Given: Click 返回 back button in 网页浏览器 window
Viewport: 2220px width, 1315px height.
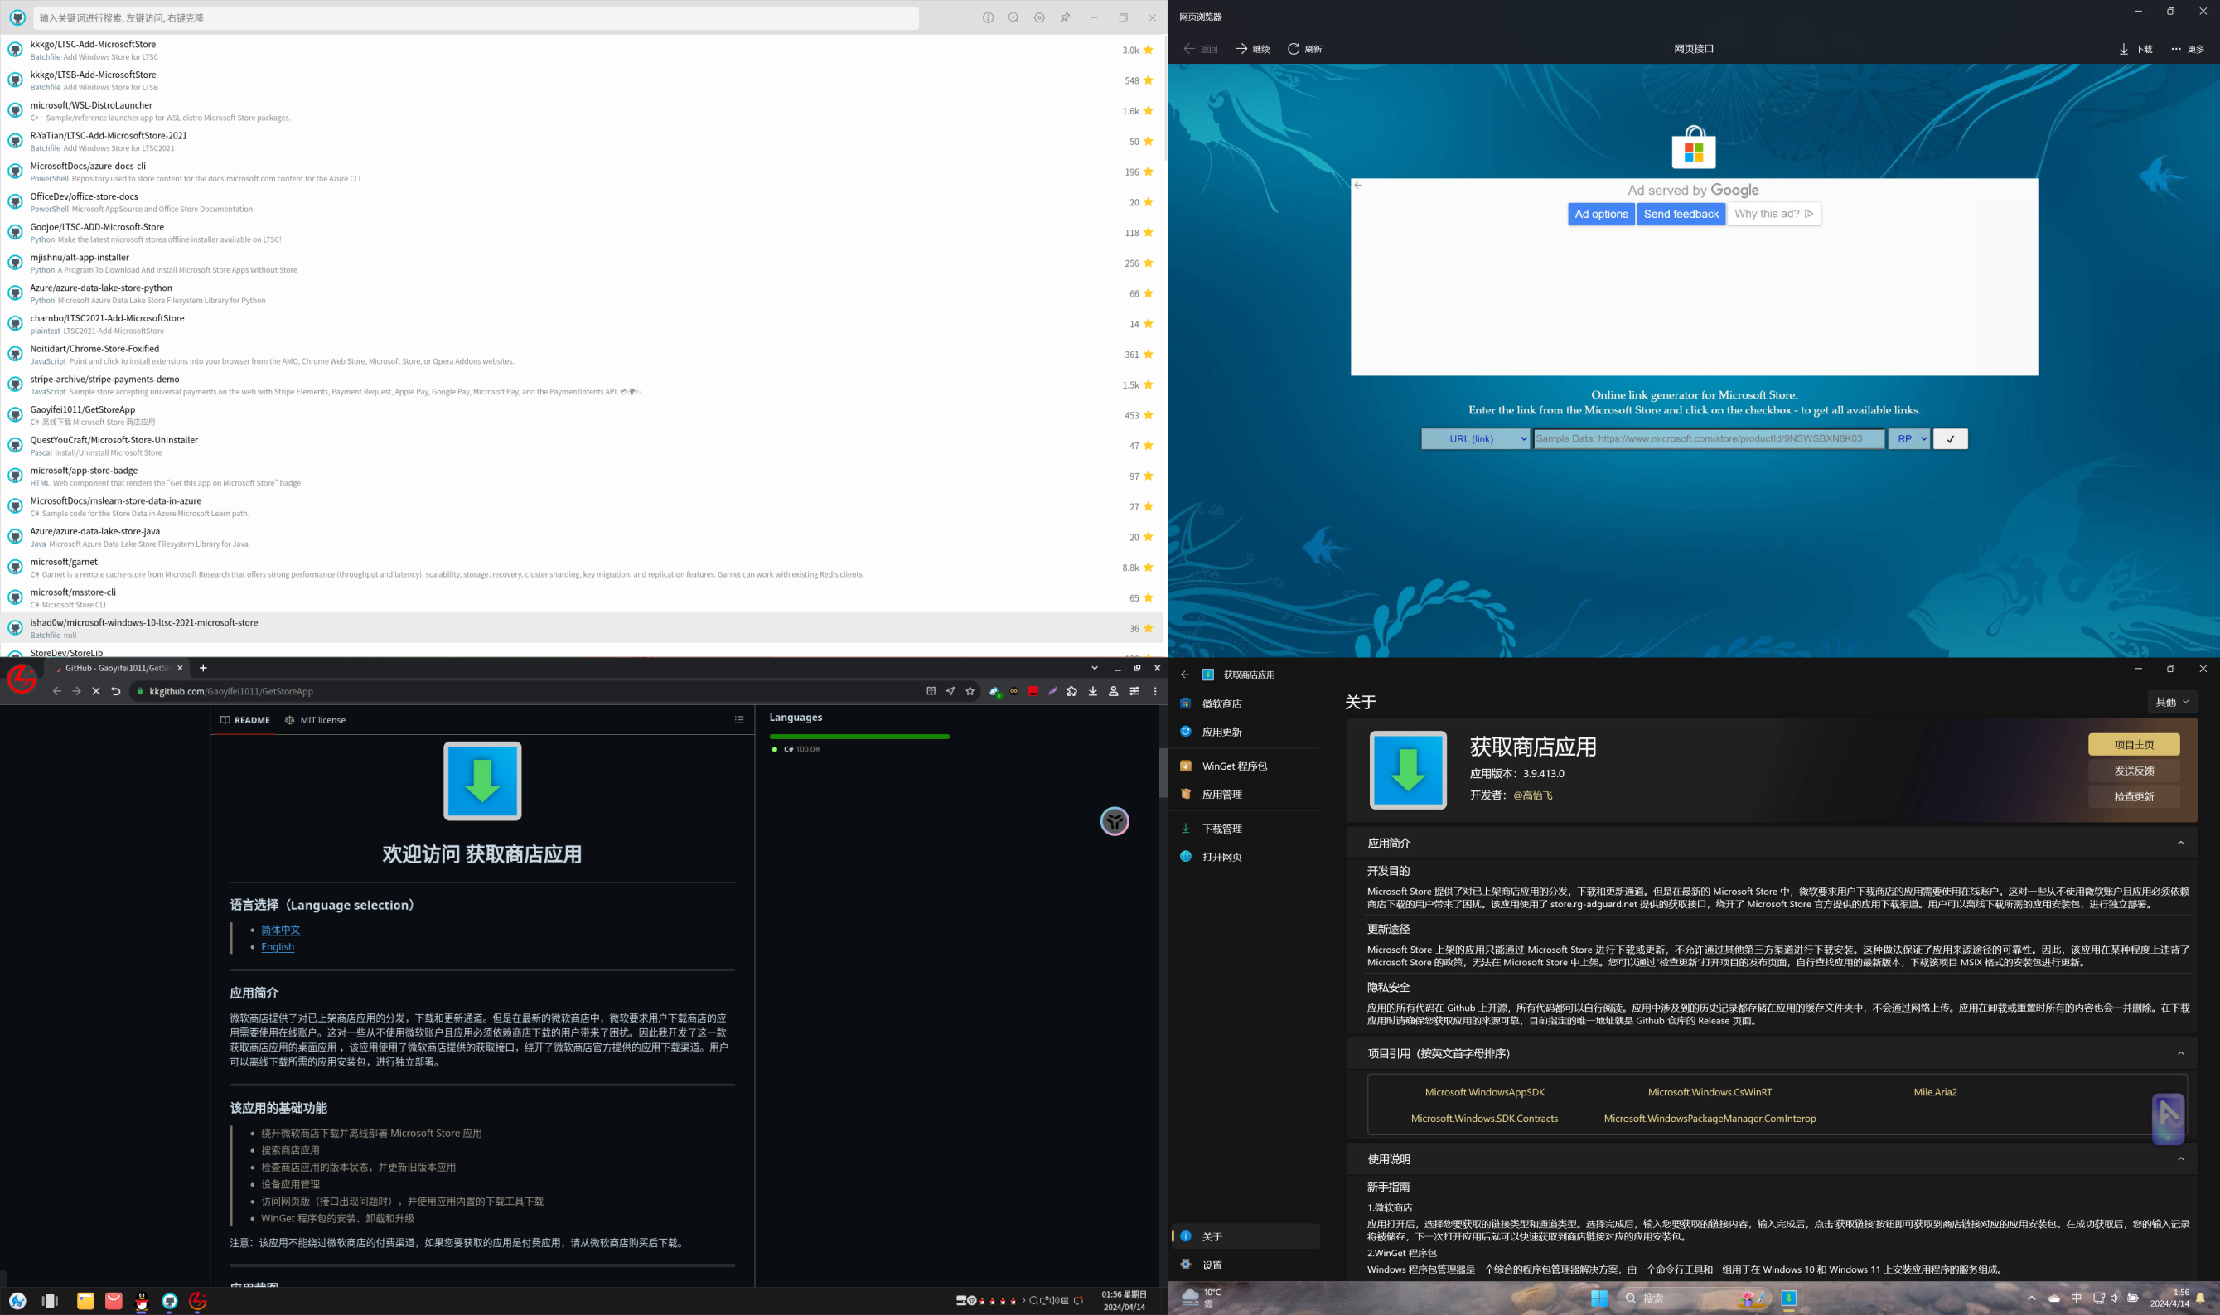Looking at the screenshot, I should pos(1201,49).
